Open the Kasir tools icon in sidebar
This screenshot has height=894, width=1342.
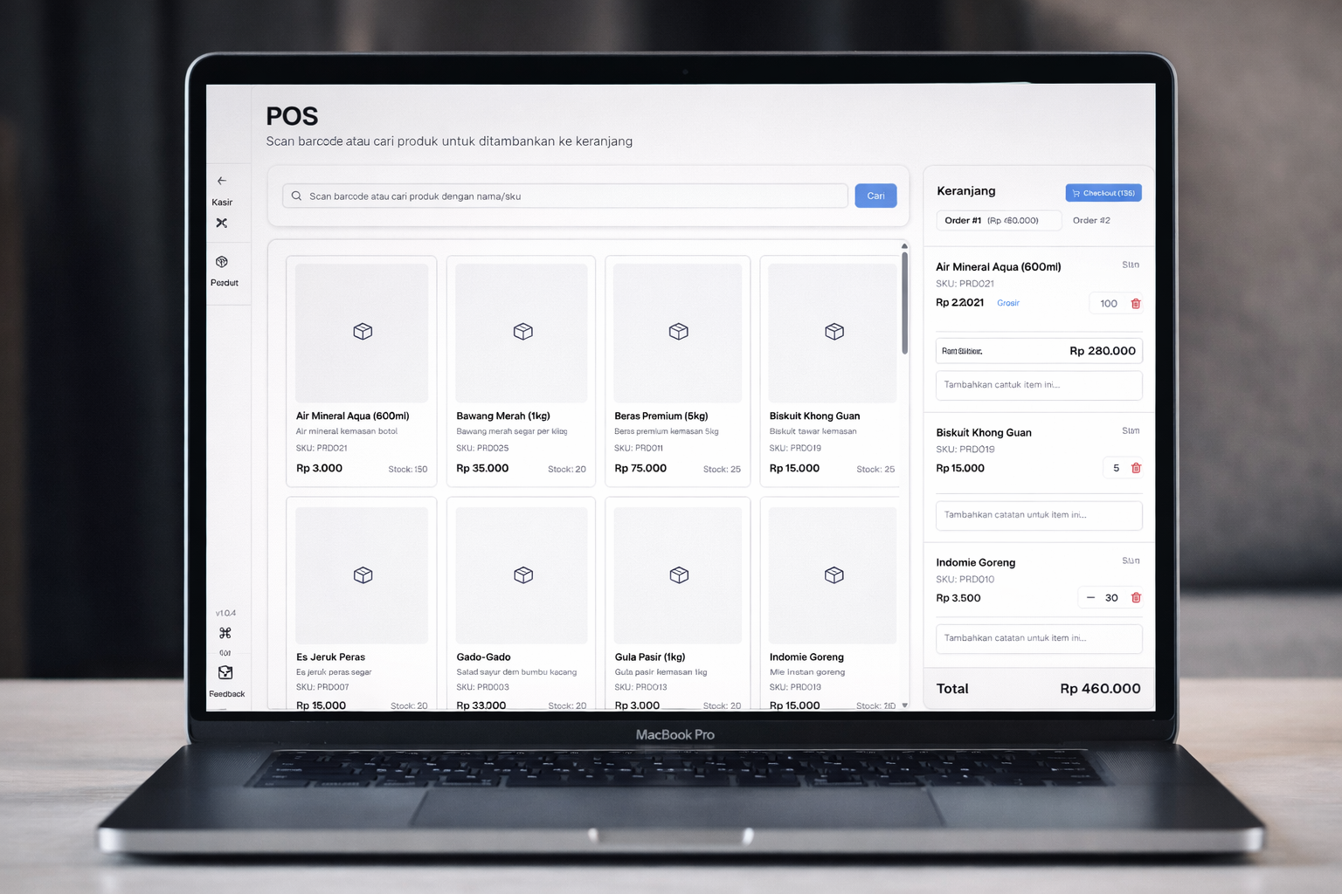(x=222, y=223)
